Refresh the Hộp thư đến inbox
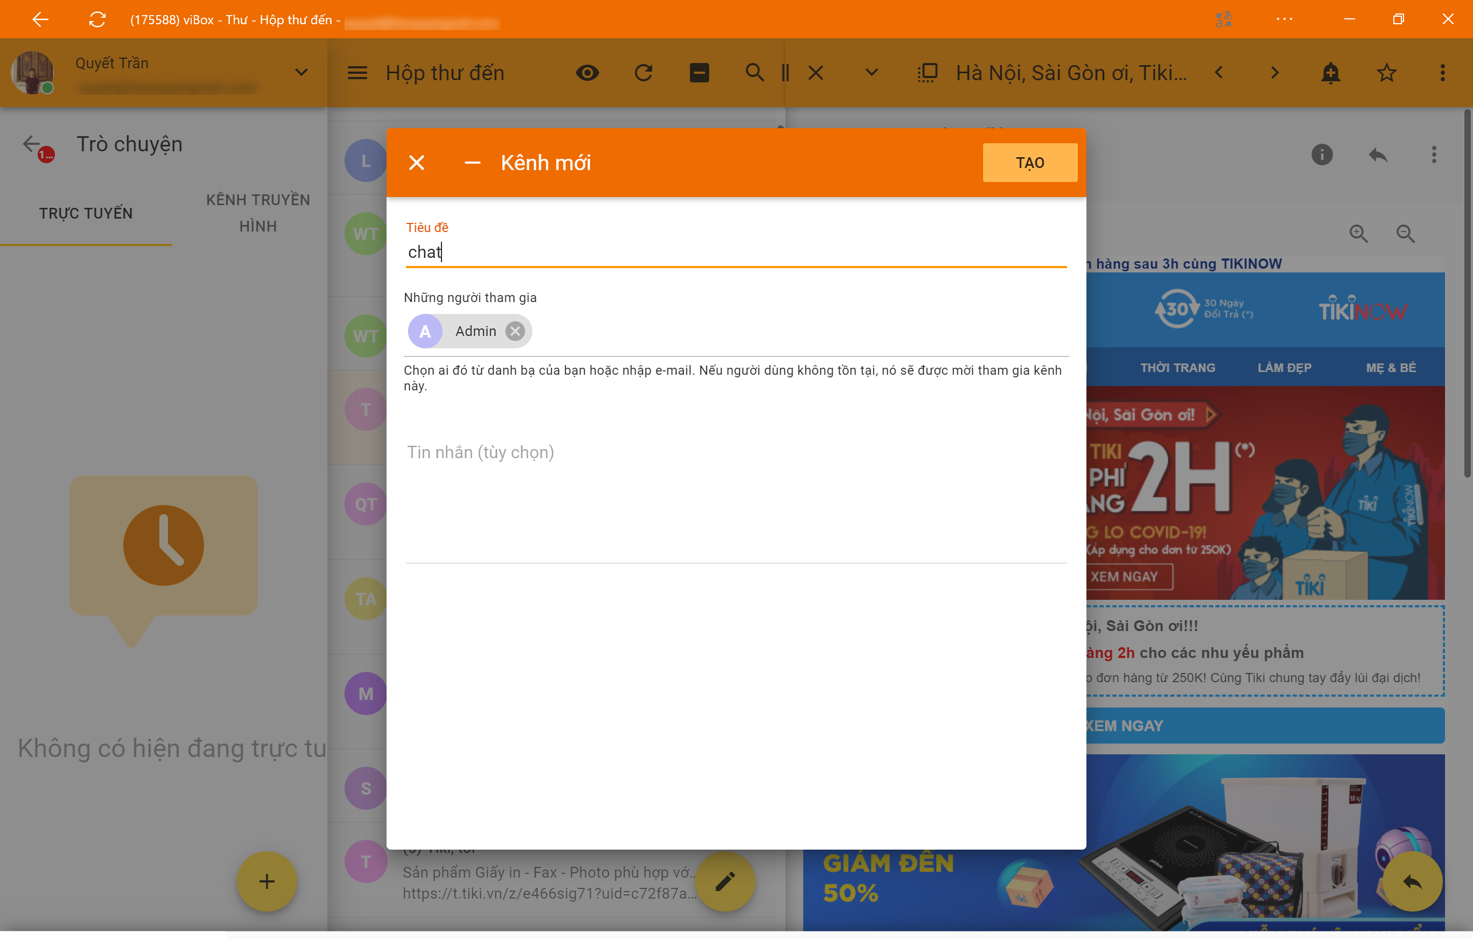Image resolution: width=1473 pixels, height=939 pixels. (643, 73)
